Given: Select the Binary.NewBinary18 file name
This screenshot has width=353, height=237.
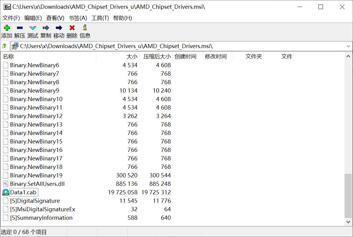Looking at the screenshot, I should point(36,167).
